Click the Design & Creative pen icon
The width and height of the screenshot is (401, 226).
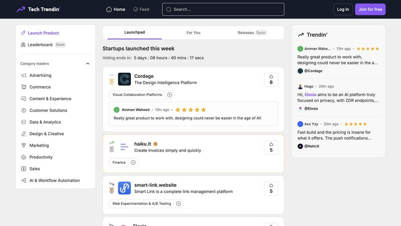tap(24, 134)
